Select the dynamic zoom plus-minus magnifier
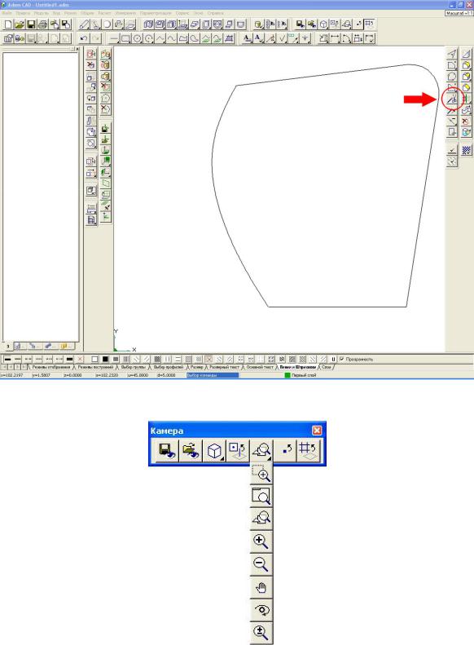This screenshot has height=645, width=474. 261,632
